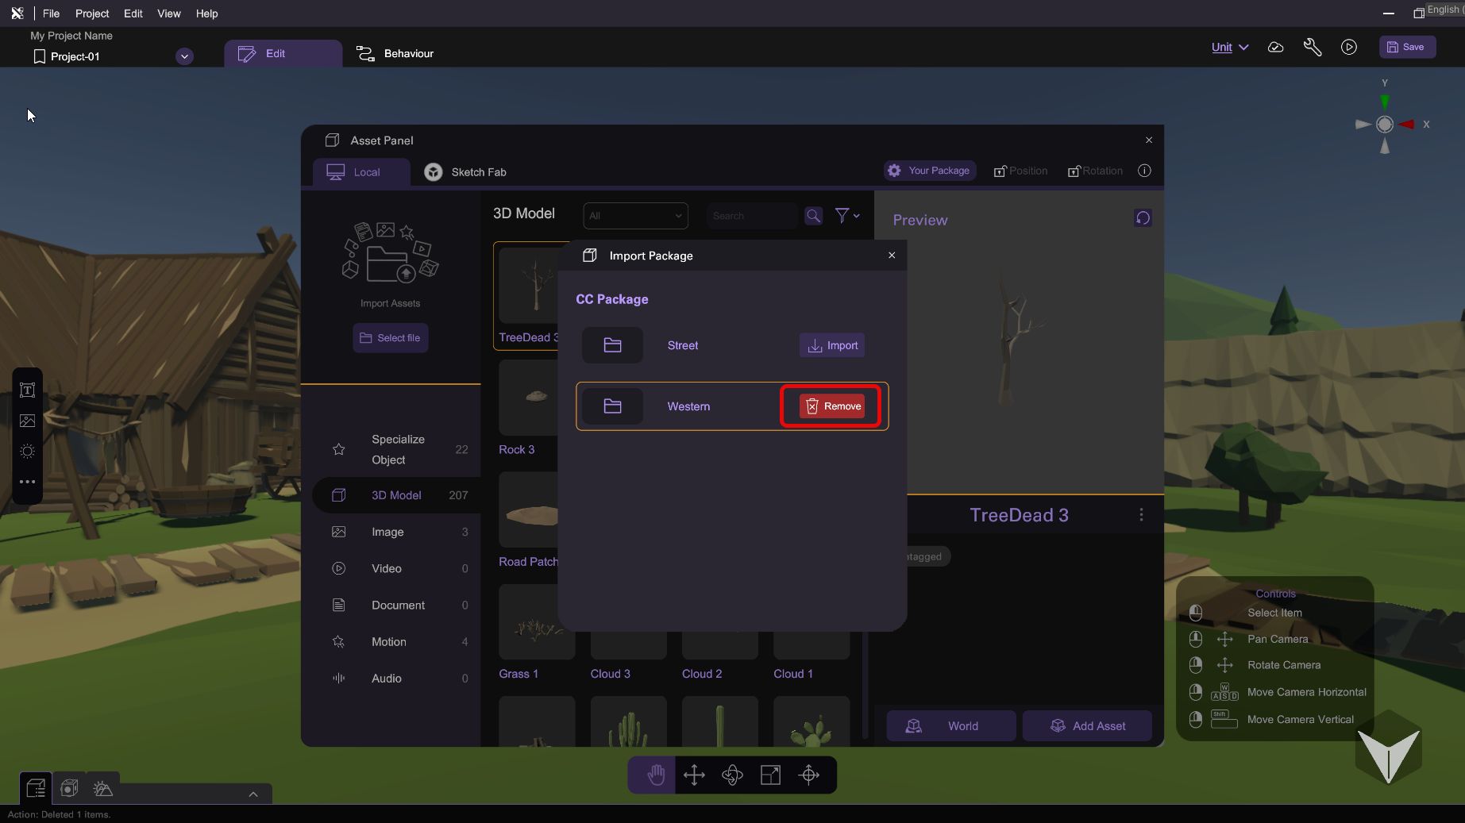Image resolution: width=1465 pixels, height=823 pixels.
Task: Import the Street package
Action: (831, 345)
